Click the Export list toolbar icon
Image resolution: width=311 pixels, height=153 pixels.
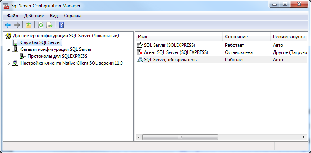coord(49,25)
